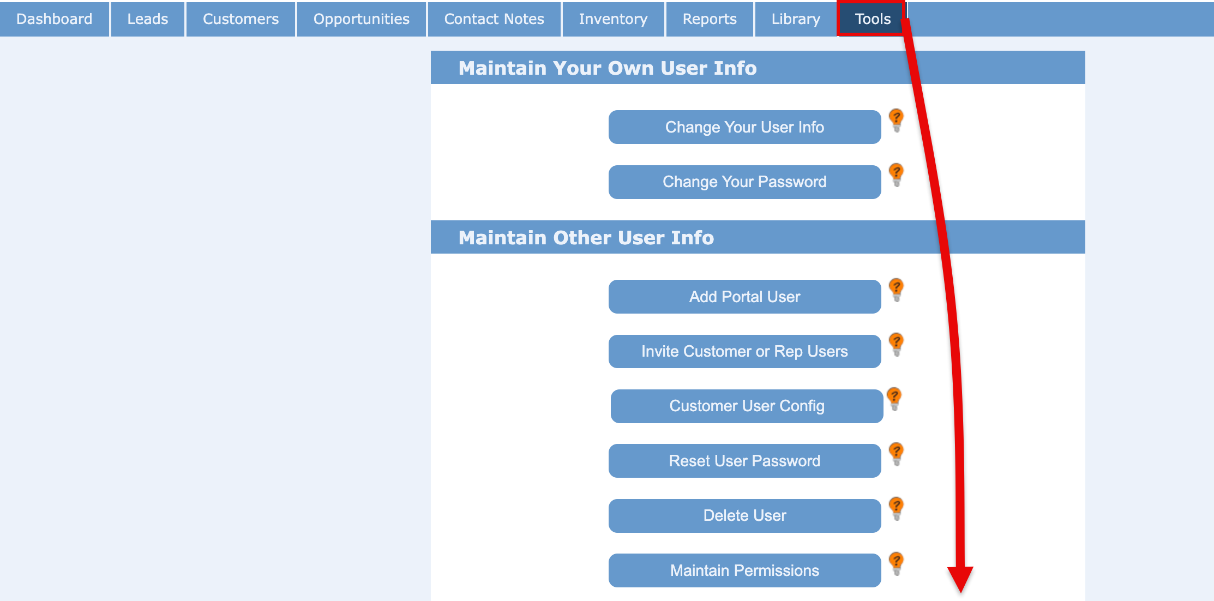Viewport: 1214px width, 601px height.
Task: Click the Add Portal User button
Action: 744,297
